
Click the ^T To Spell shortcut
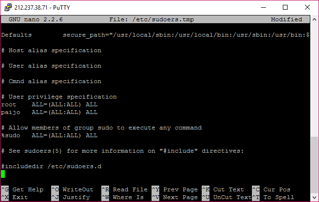(x=273, y=197)
